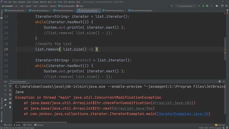
Task: Click the console horizontal scrollbar
Action: 41,122
